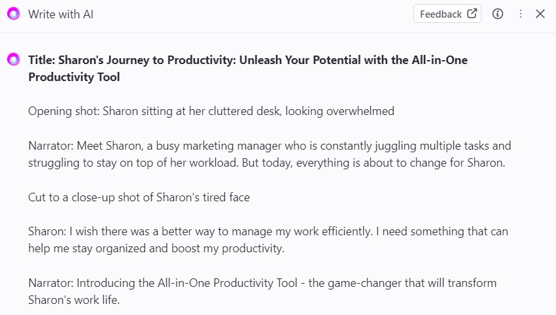This screenshot has height=315, width=556.
Task: Open the info icon in the header
Action: click(x=498, y=14)
